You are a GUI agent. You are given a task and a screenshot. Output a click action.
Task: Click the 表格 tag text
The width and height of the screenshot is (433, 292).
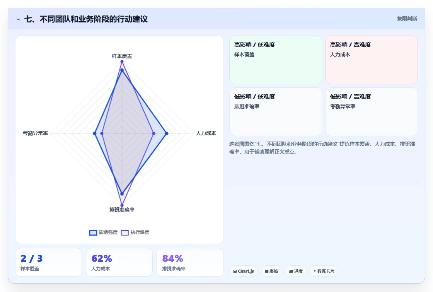pos(274,271)
